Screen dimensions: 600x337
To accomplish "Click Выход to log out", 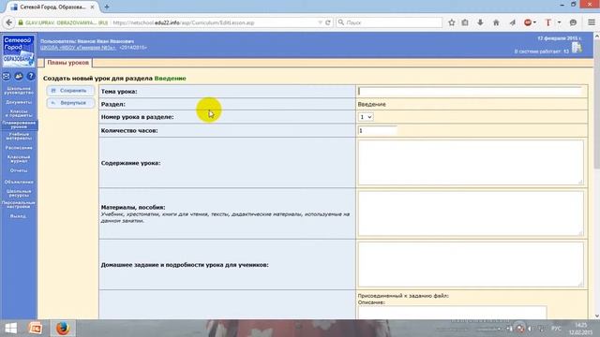I will (19, 216).
